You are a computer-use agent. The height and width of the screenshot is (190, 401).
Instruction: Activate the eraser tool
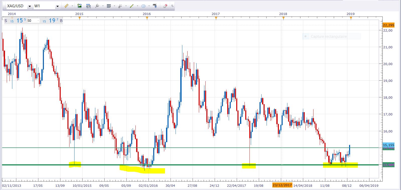tap(165, 6)
